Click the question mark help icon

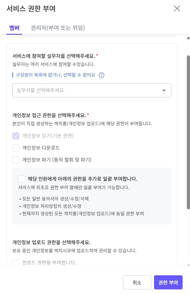[x=102, y=75]
